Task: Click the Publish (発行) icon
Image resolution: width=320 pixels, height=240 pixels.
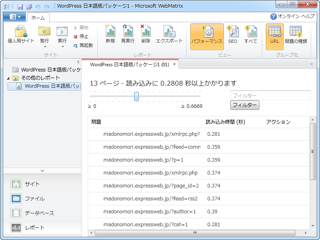Action: (x=44, y=34)
